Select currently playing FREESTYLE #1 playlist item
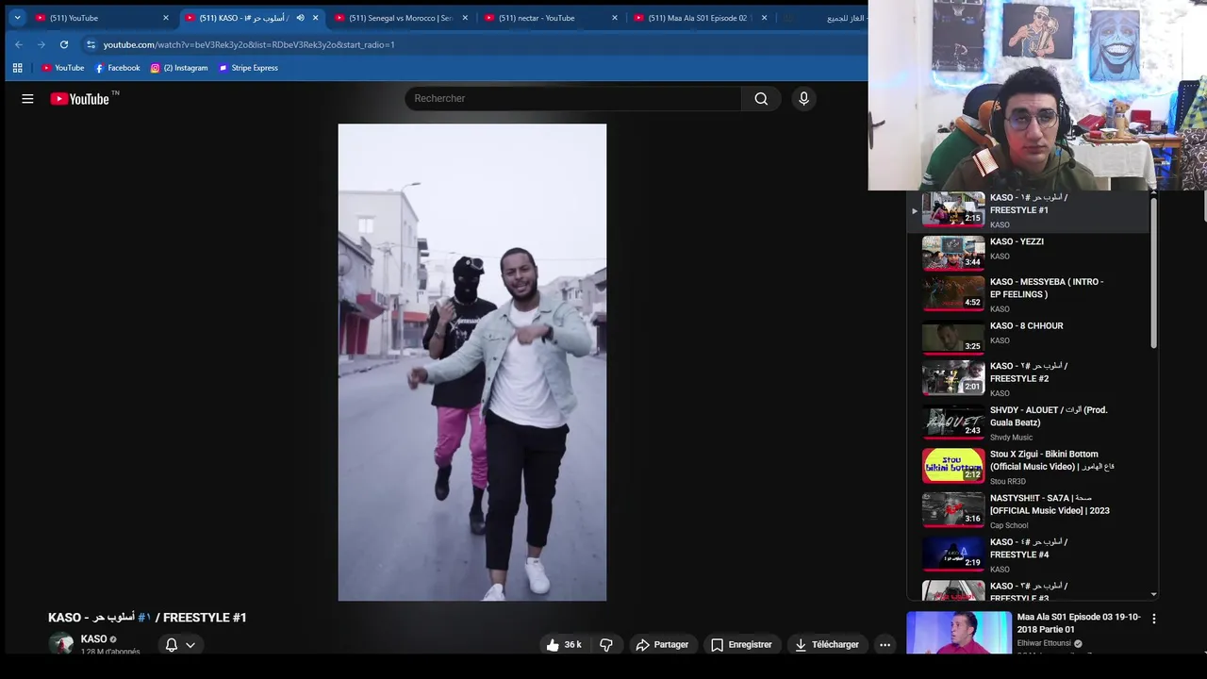This screenshot has height=679, width=1207. 1026,210
